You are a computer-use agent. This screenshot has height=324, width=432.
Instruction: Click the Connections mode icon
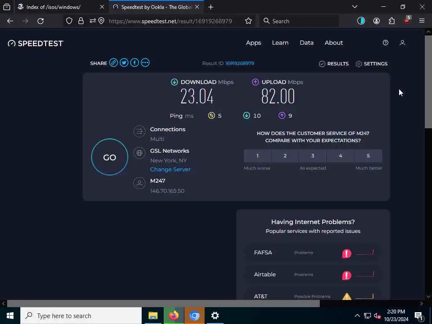139,131
